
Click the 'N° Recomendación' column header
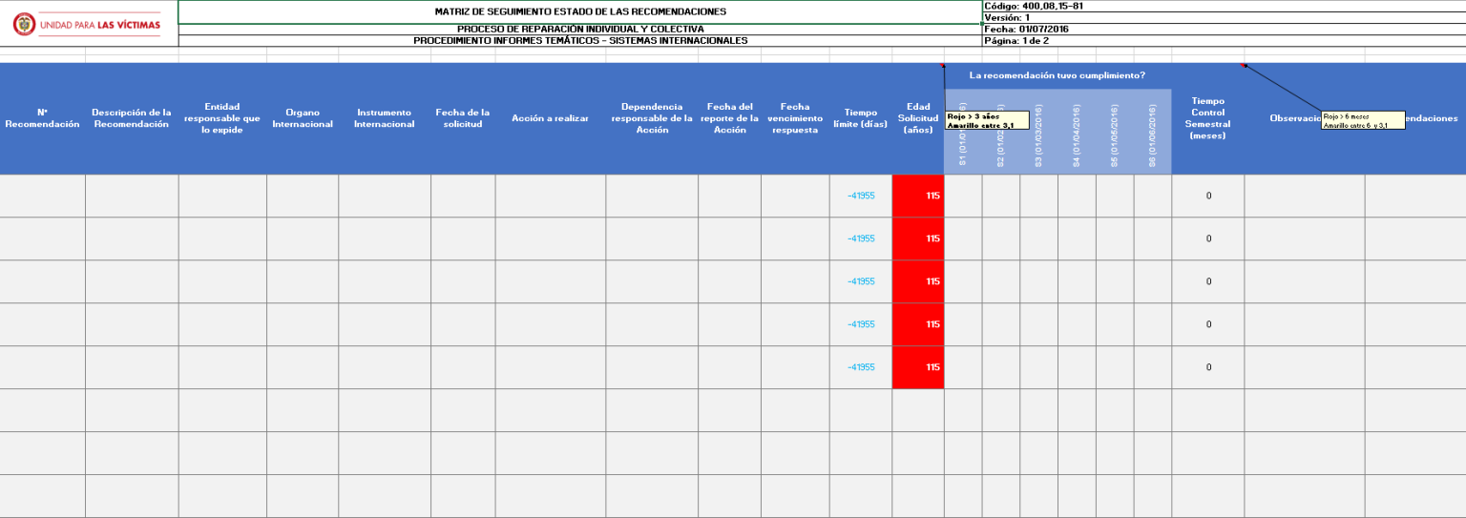(x=42, y=118)
